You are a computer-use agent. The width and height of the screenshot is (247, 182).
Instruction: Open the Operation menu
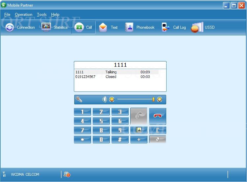pyautogui.click(x=23, y=15)
